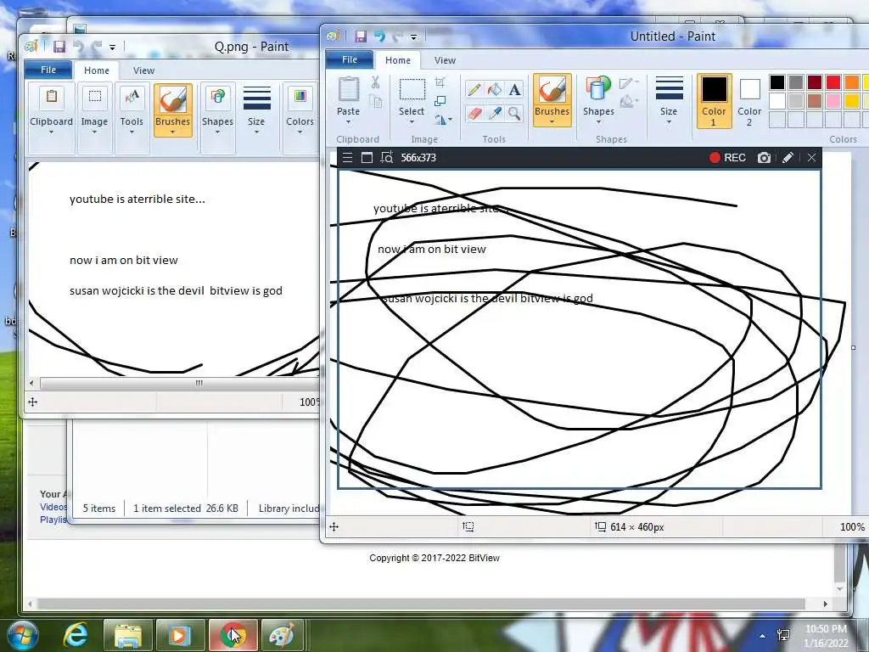The width and height of the screenshot is (869, 652).
Task: Open File menu in Q.png Paint
Action: click(48, 70)
